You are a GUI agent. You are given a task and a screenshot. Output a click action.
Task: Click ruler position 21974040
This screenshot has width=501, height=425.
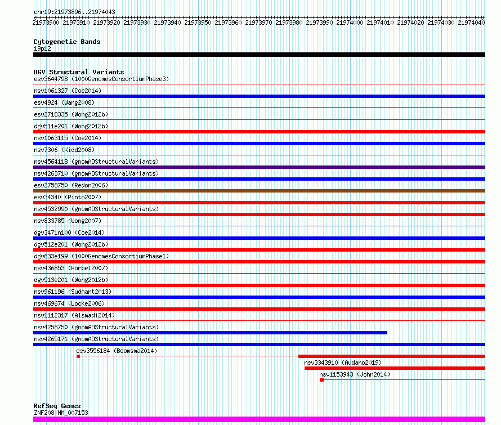coord(471,23)
